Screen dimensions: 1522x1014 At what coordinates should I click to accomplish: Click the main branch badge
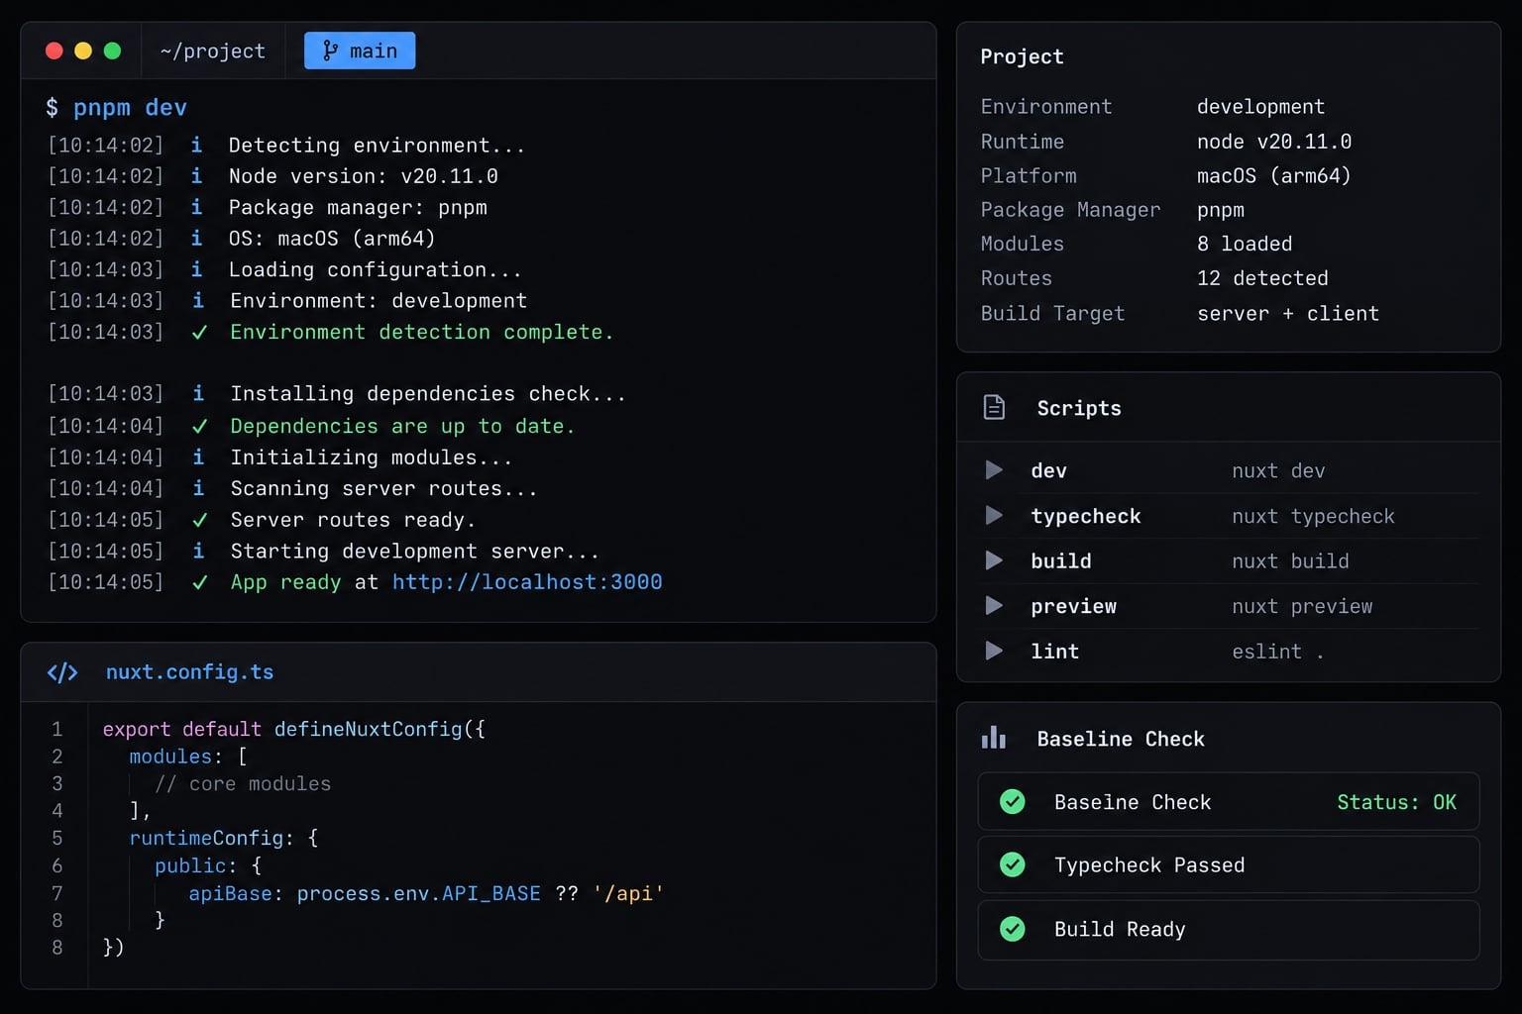tap(360, 51)
